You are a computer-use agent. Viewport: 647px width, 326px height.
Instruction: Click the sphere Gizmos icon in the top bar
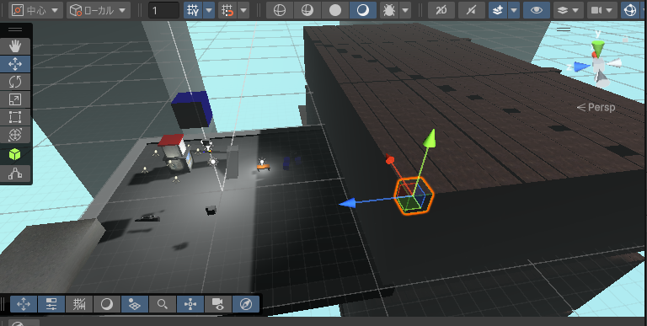[x=630, y=10]
